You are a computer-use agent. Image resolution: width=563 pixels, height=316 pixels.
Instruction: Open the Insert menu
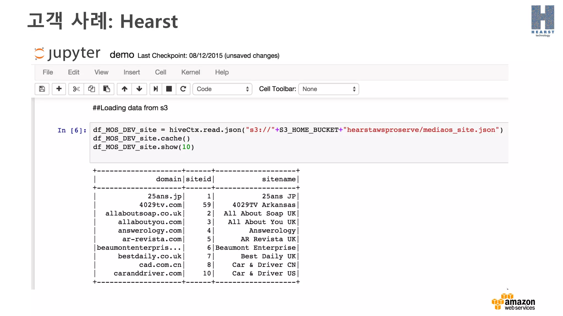(x=132, y=72)
